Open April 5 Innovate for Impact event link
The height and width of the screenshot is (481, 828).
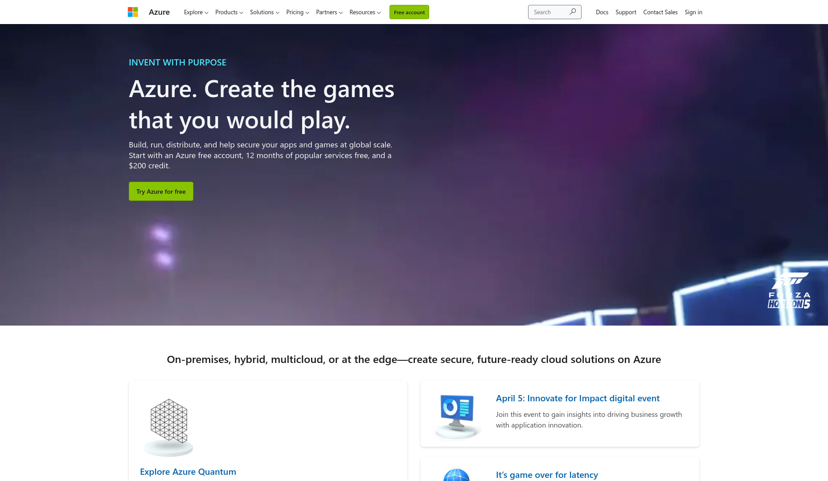click(x=578, y=398)
